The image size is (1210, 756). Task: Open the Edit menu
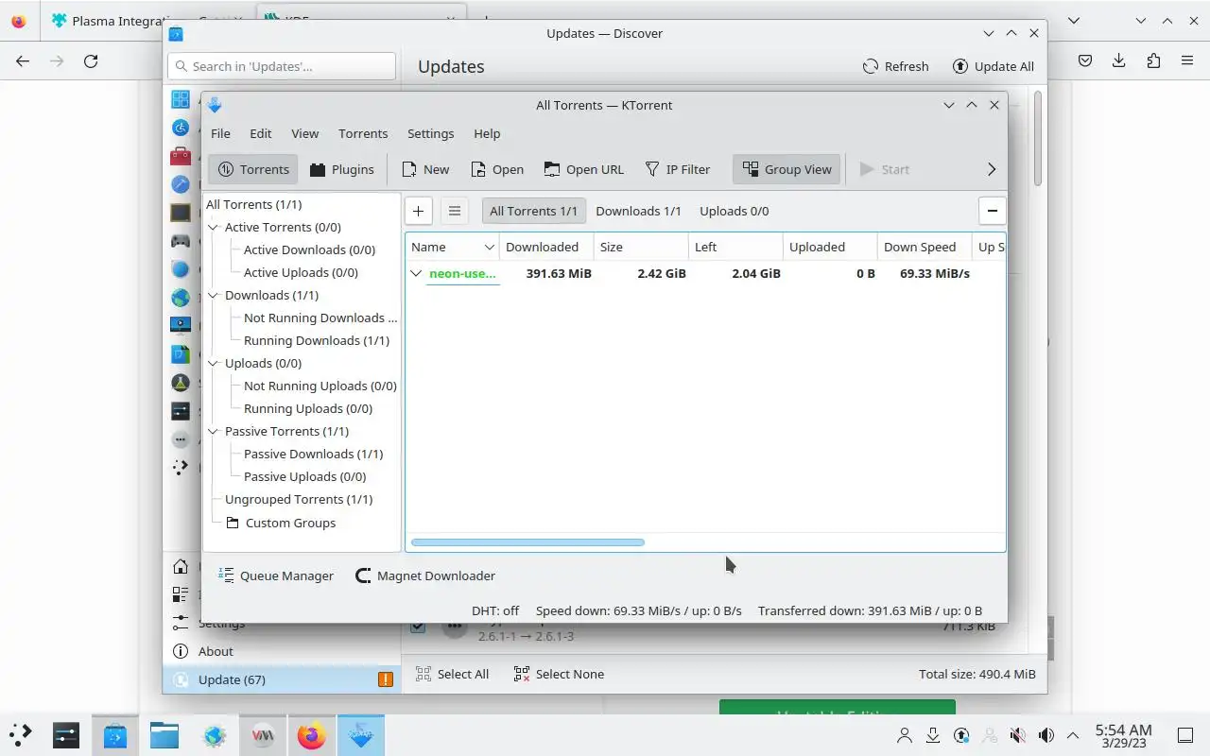pos(260,133)
